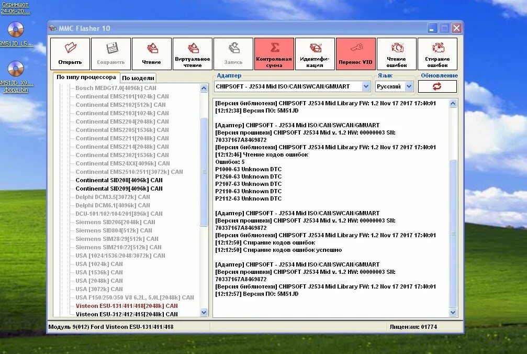Click Стирание ошибок engine icon

(x=438, y=54)
